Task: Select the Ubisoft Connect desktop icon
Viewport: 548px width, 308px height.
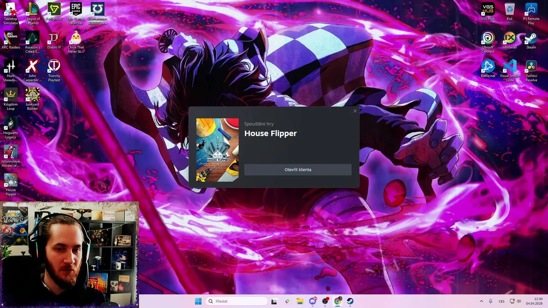Action: [488, 42]
